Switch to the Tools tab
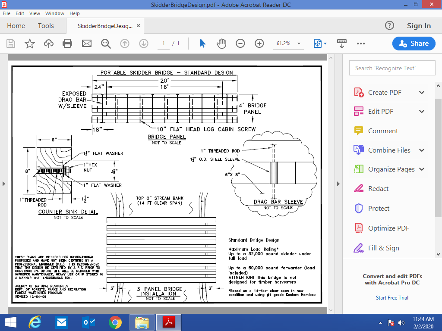 pyautogui.click(x=46, y=26)
